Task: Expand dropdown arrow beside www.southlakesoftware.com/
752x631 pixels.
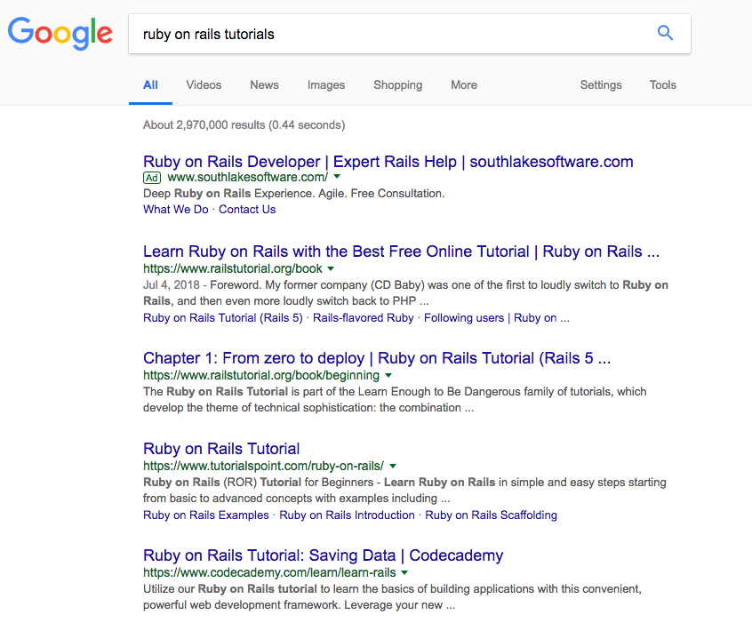Action: 337,177
